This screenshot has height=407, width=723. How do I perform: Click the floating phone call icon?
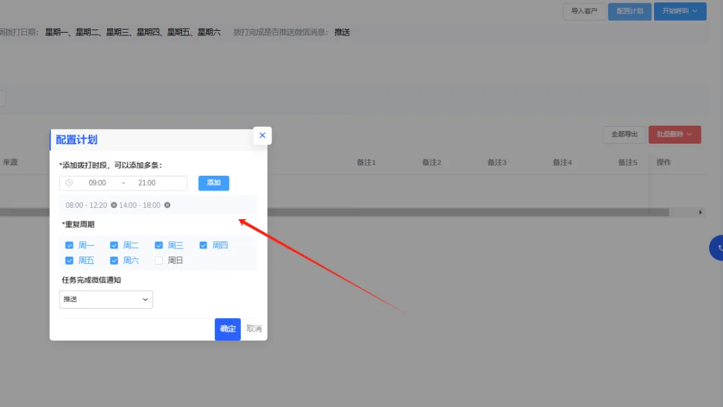(718, 247)
